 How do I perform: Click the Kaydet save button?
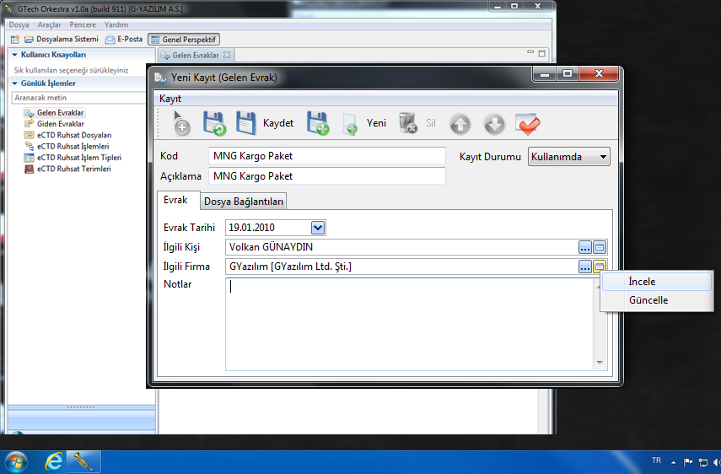246,123
